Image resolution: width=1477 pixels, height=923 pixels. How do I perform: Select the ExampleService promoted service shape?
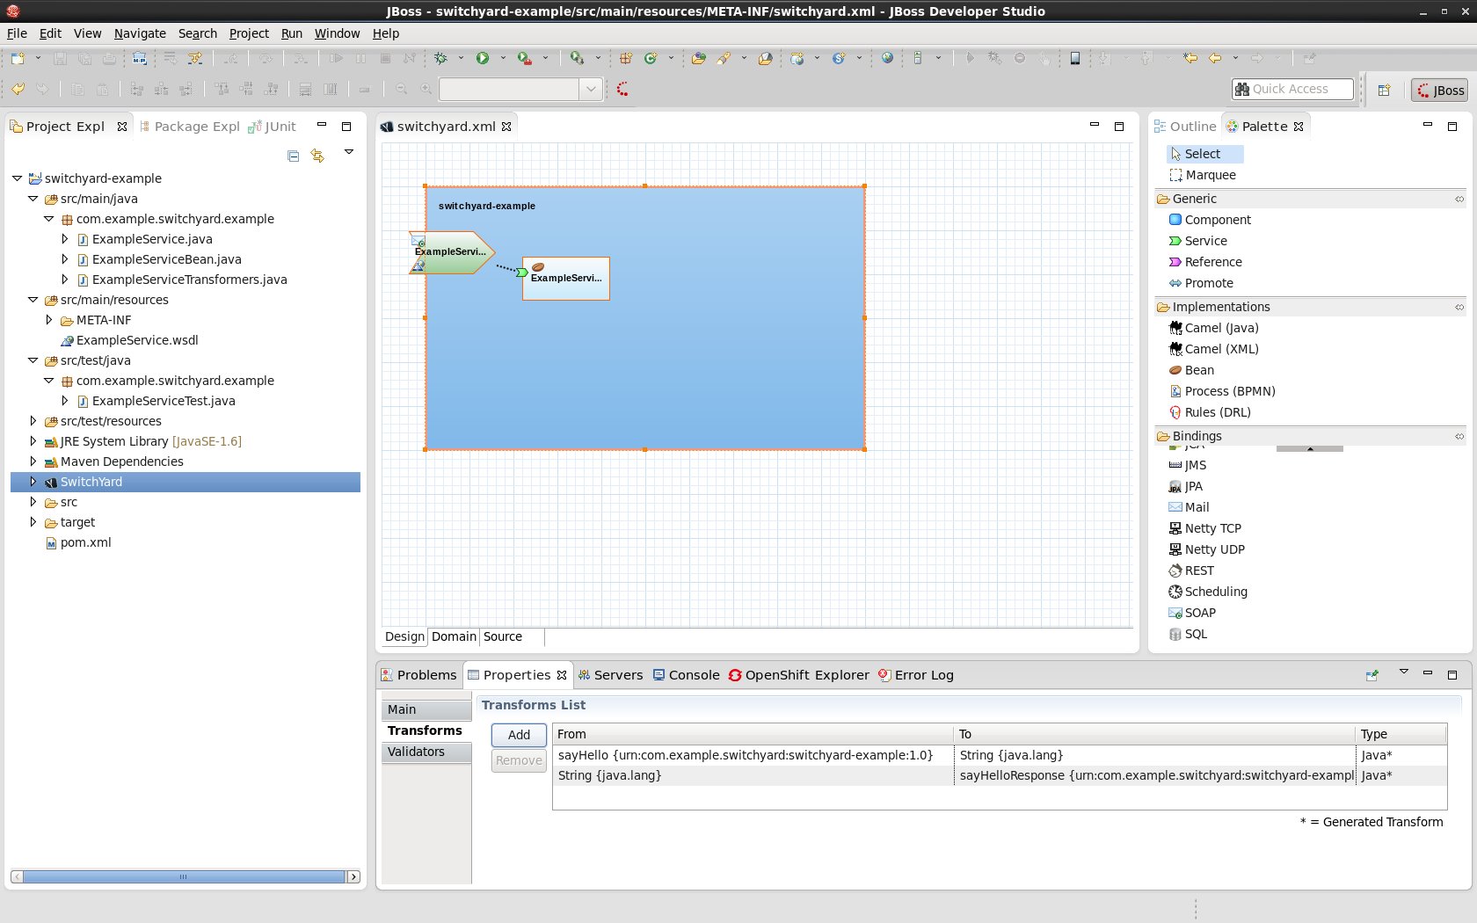(450, 252)
